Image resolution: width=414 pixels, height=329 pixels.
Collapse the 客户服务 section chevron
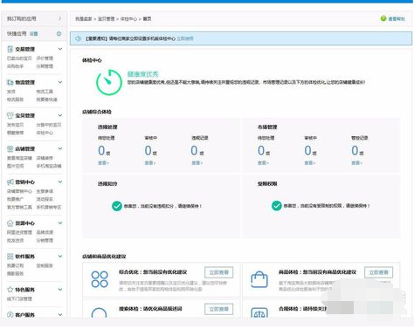point(60,314)
